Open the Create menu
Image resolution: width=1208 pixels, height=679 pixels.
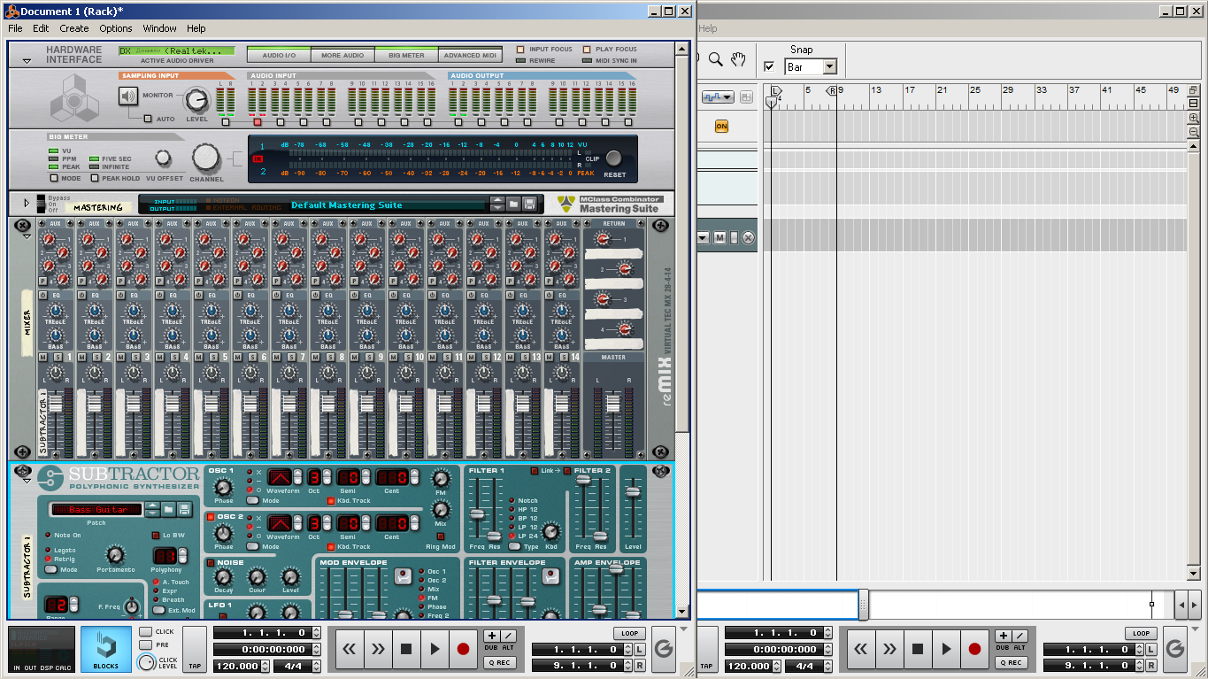coord(74,28)
